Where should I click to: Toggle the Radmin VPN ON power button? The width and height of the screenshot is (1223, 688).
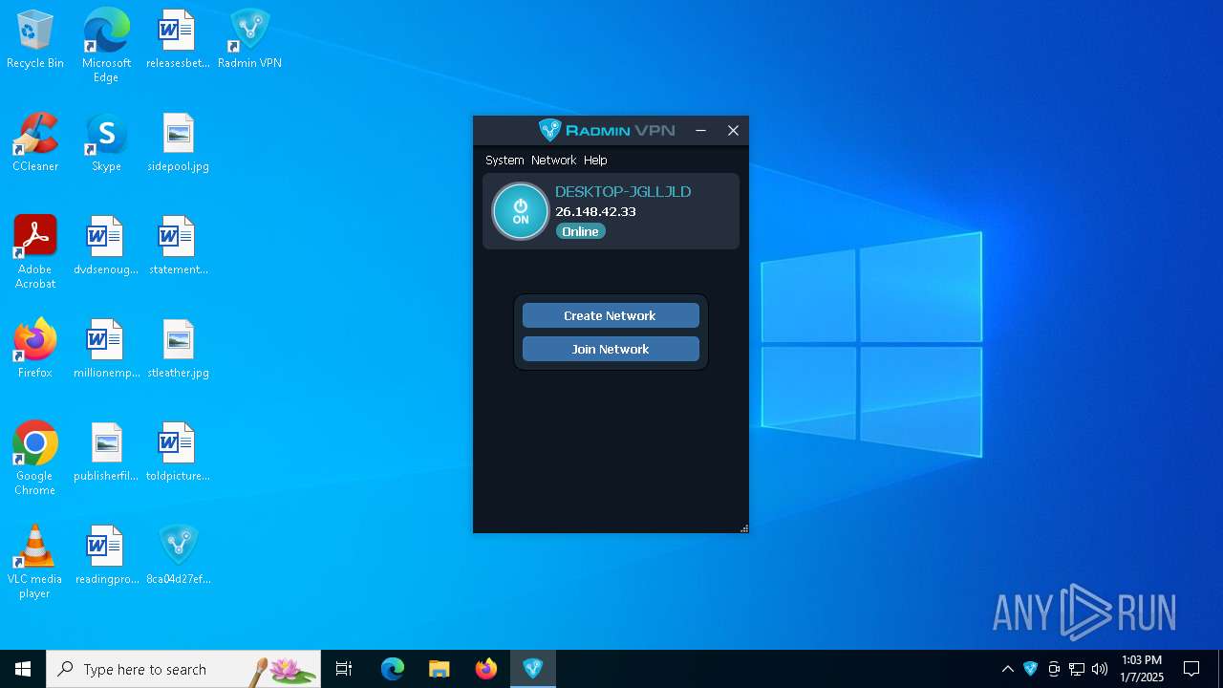[x=521, y=211]
